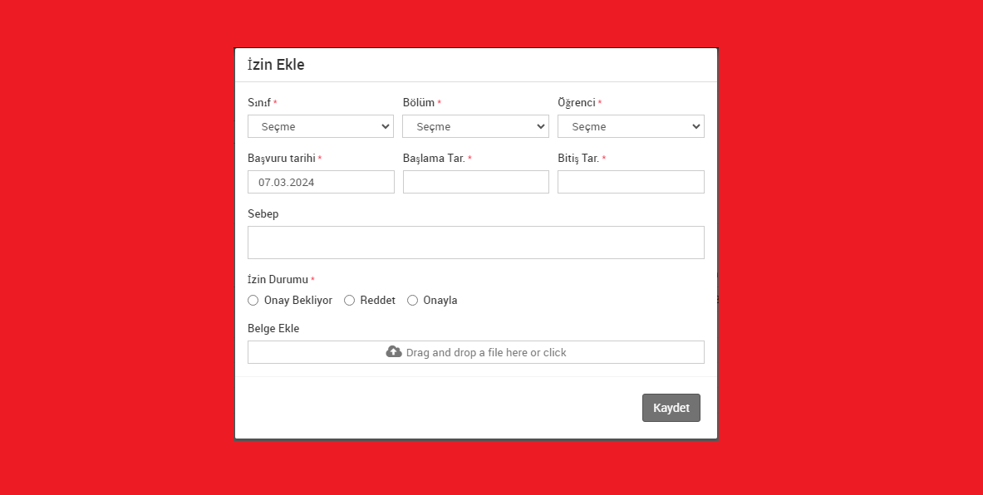Screen dimensions: 983x495
Task: Expand the Bölüm selection dropdown
Action: tap(475, 126)
